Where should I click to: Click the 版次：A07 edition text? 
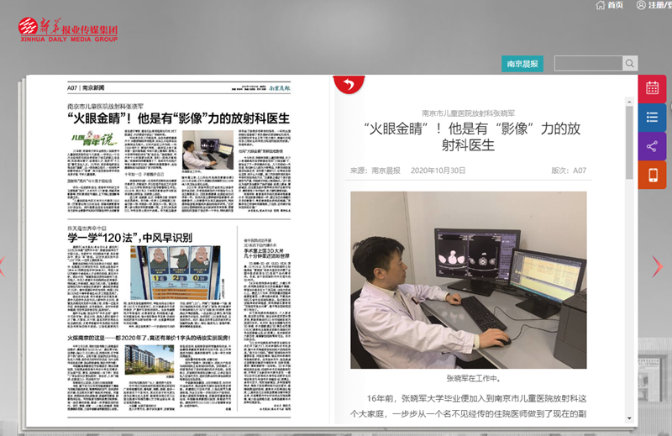click(569, 171)
